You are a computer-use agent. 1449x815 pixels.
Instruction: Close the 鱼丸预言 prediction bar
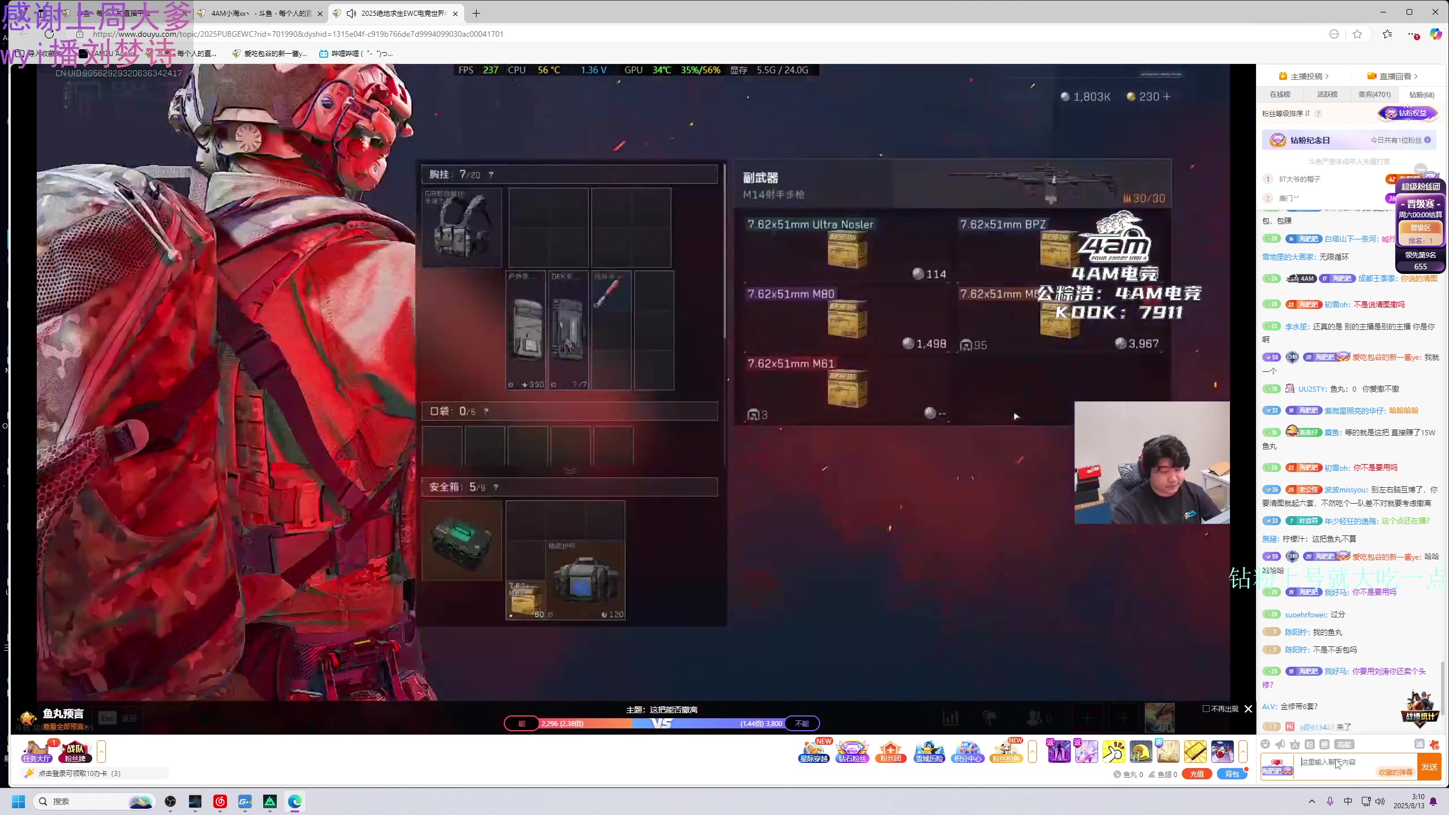pyautogui.click(x=1249, y=709)
